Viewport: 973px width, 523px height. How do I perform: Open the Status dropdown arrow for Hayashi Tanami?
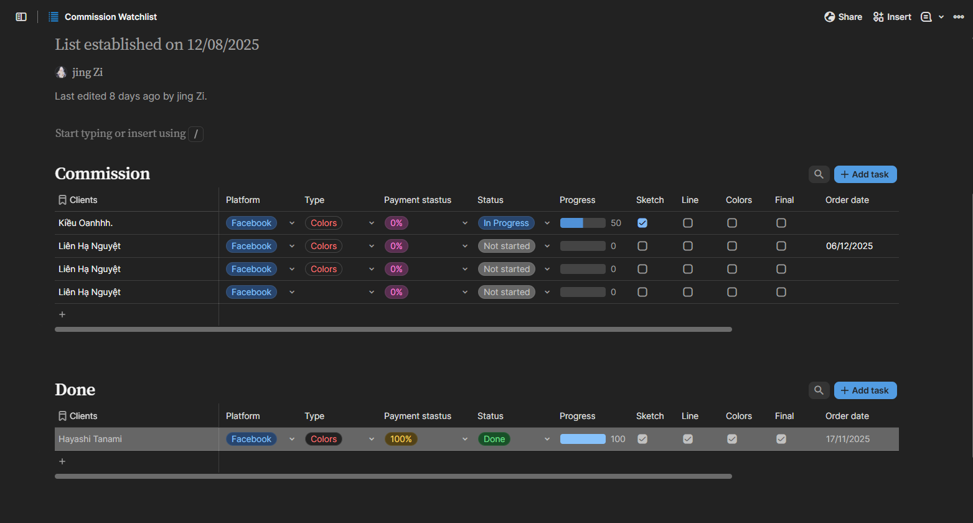click(547, 439)
